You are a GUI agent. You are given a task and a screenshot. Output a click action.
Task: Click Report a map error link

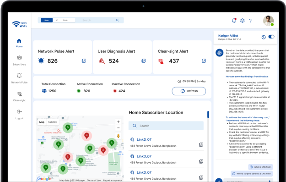click(x=113, y=180)
